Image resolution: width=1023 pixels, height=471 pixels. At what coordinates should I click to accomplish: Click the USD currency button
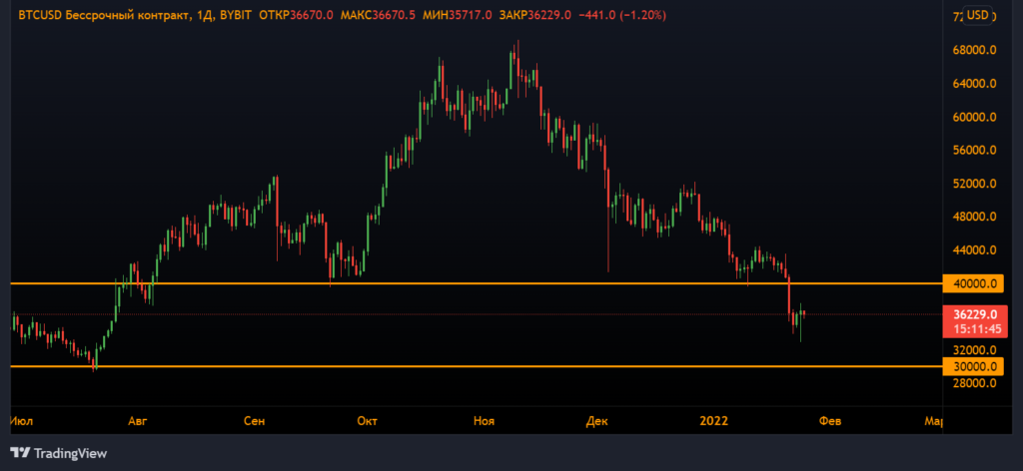pyautogui.click(x=977, y=15)
